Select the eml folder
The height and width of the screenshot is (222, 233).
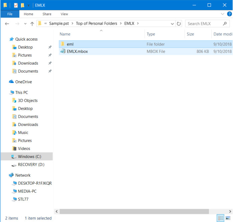click(146, 44)
